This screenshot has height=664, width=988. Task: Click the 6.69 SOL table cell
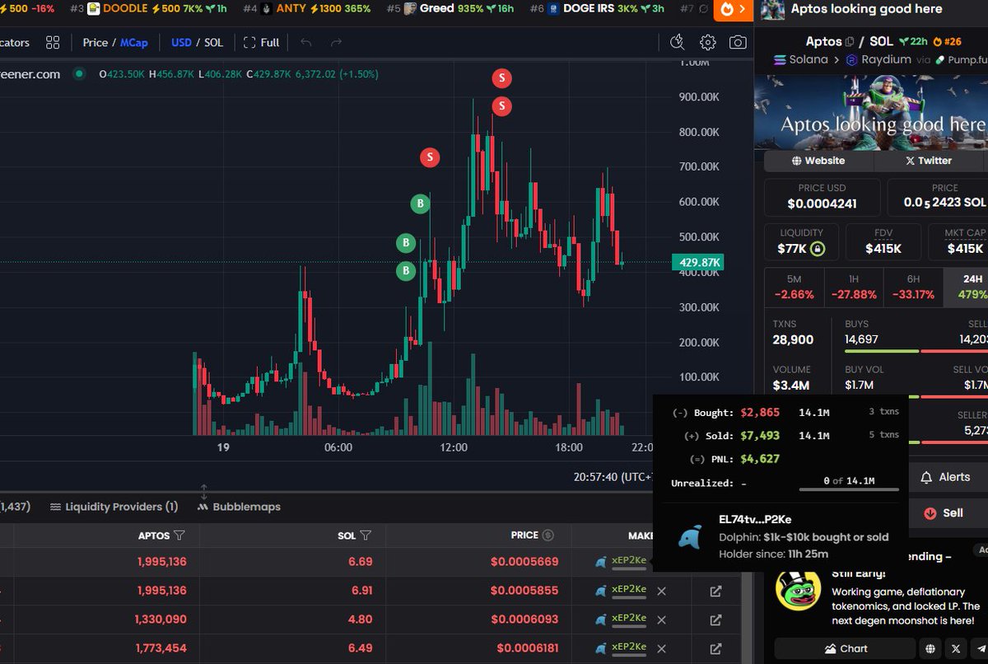point(360,562)
